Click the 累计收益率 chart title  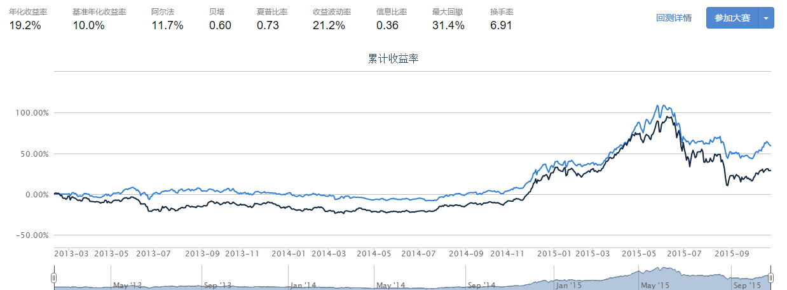click(393, 59)
